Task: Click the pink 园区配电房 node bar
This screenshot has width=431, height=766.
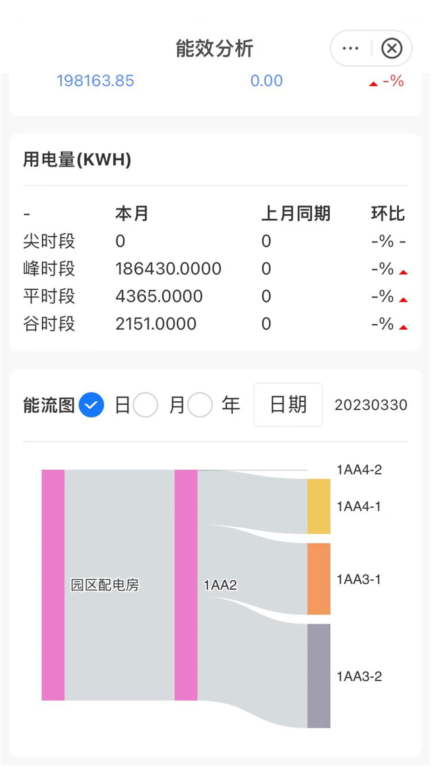Action: (x=53, y=585)
